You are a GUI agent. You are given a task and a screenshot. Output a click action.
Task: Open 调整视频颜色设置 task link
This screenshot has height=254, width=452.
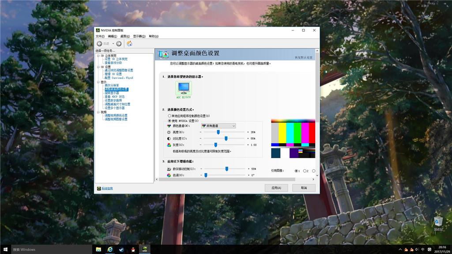coord(116,115)
